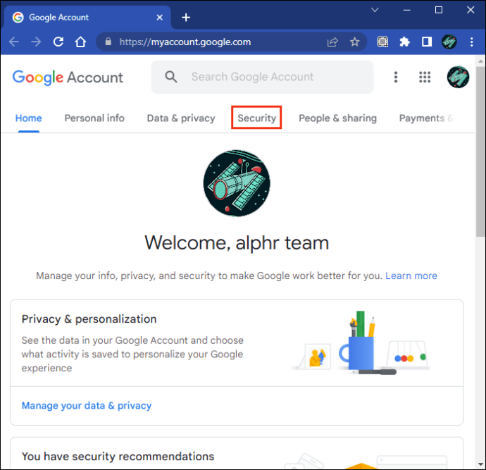The image size is (486, 470).
Task: Open the Payments tab
Action: [425, 118]
